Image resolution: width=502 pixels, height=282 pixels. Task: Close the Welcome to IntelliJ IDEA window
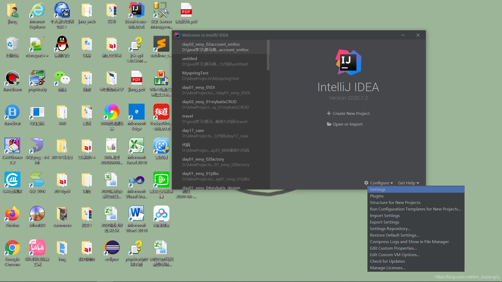coord(418,35)
